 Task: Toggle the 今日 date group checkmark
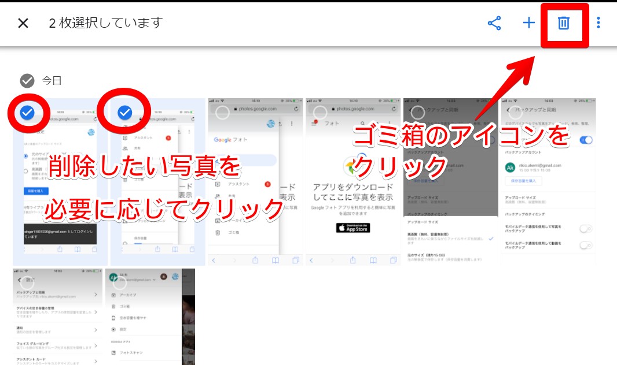click(x=27, y=80)
